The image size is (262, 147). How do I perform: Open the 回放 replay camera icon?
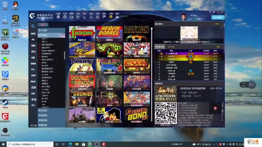[x=71, y=17]
